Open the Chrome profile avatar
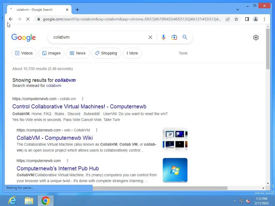The height and width of the screenshot is (206, 275). pyautogui.click(x=256, y=19)
